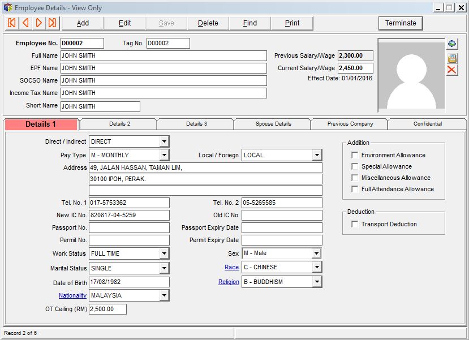Expand the Nationality dropdown
The image size is (469, 340).
coord(164,295)
